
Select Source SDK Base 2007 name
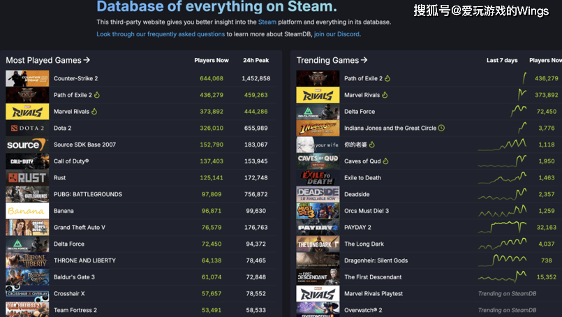pos(84,145)
